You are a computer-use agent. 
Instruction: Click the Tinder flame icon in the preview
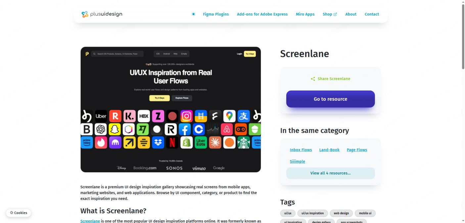101,142
